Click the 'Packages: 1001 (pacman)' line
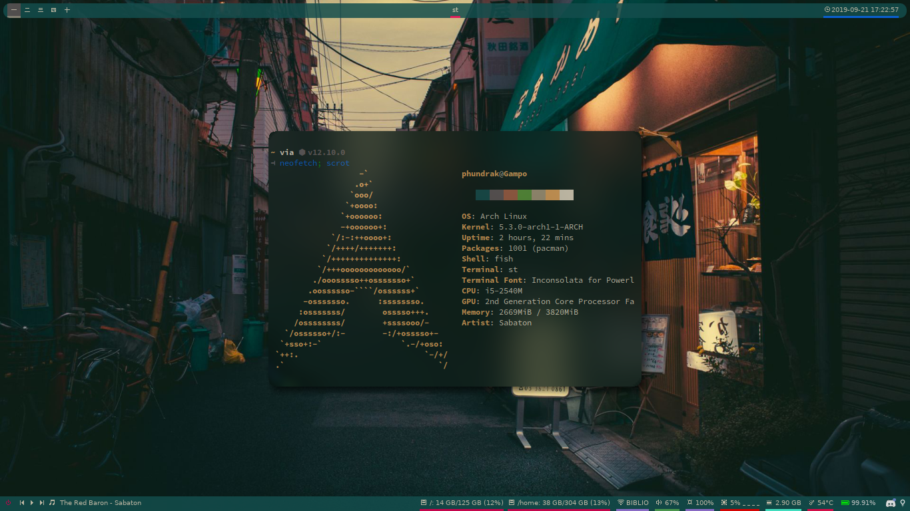This screenshot has width=910, height=511. (x=515, y=248)
